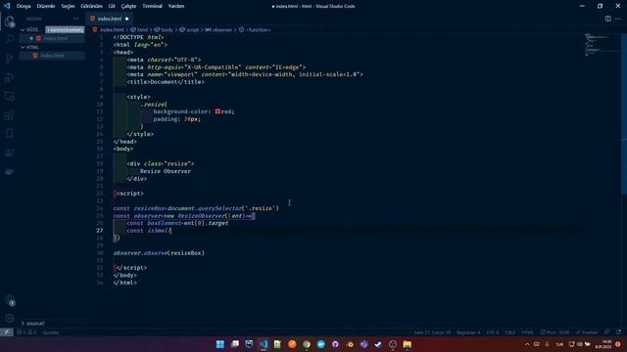Viewport: 627px width, 352px height.
Task: Open the Accounts icon in activity bar
Action: coord(10,300)
